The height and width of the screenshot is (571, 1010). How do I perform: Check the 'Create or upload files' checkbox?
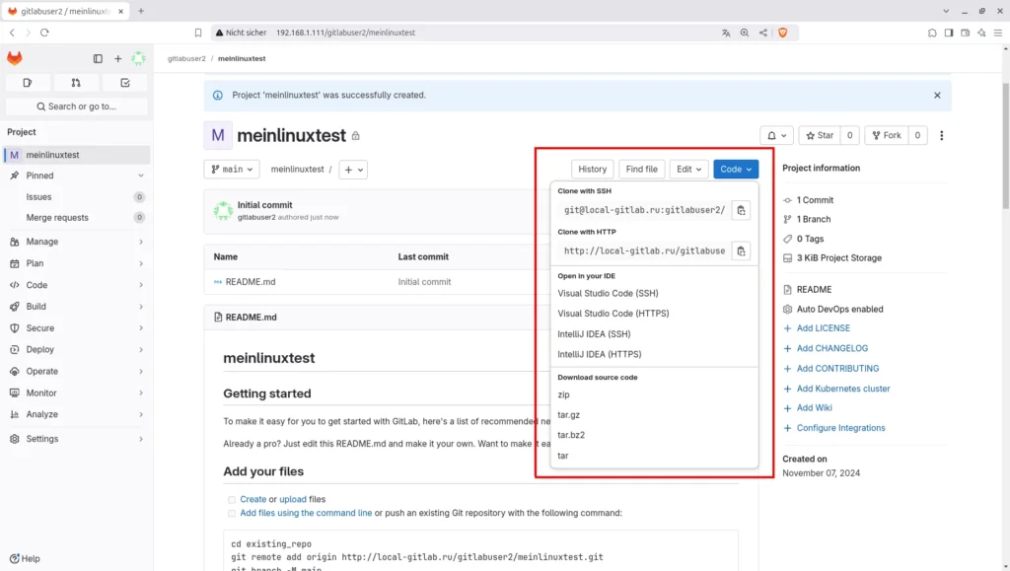[233, 500]
